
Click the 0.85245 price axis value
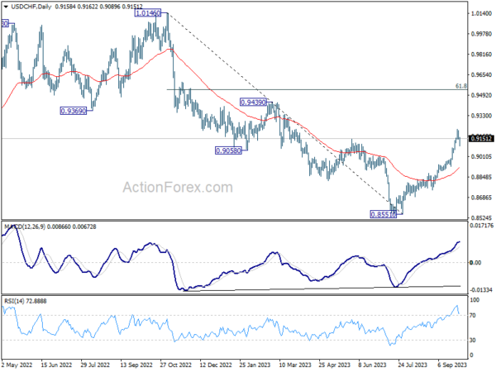pos(481,218)
